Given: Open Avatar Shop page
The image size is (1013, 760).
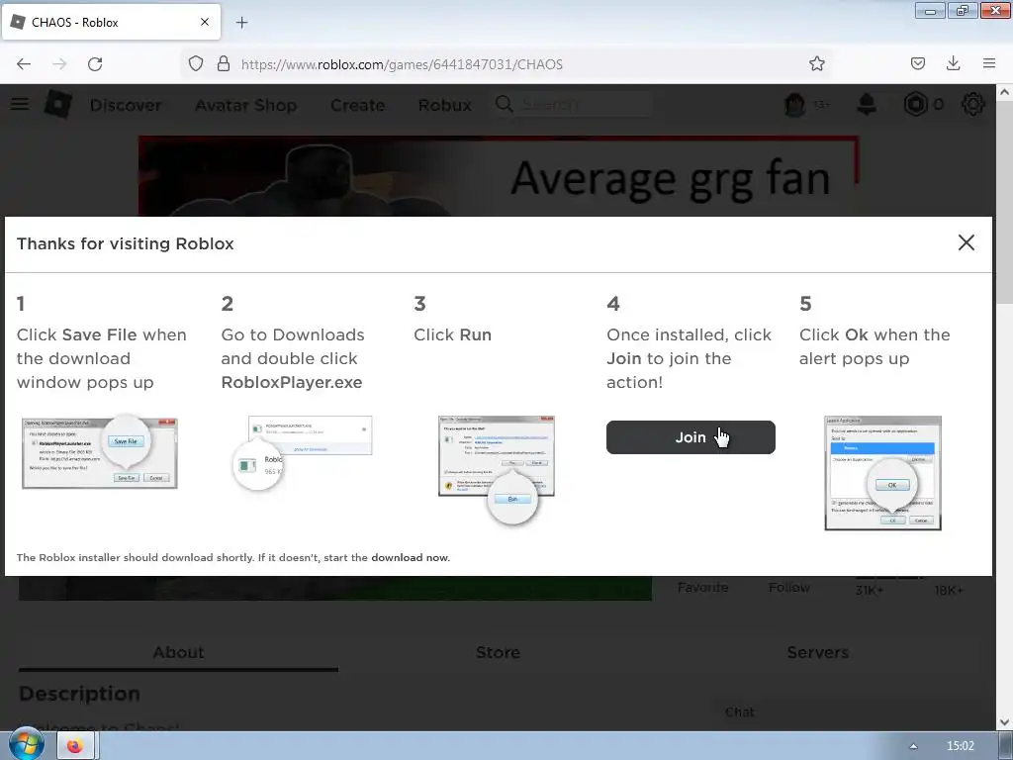Looking at the screenshot, I should click(246, 105).
